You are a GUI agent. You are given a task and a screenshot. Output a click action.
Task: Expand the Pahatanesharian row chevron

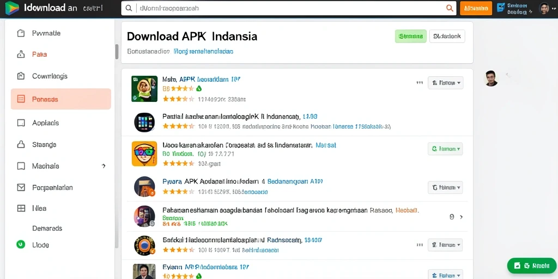click(461, 217)
